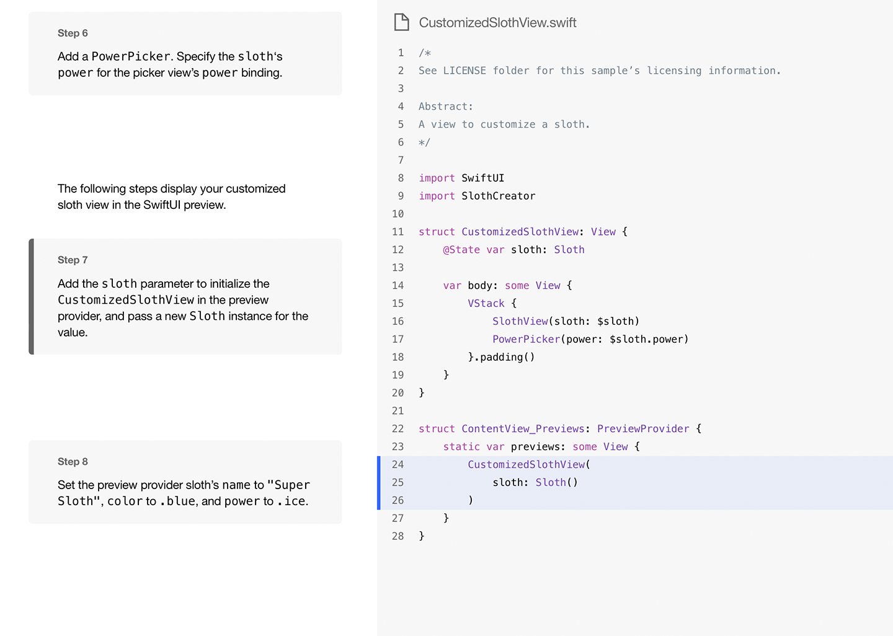Click the paragraph 'The following steps display your customized'

click(172, 197)
